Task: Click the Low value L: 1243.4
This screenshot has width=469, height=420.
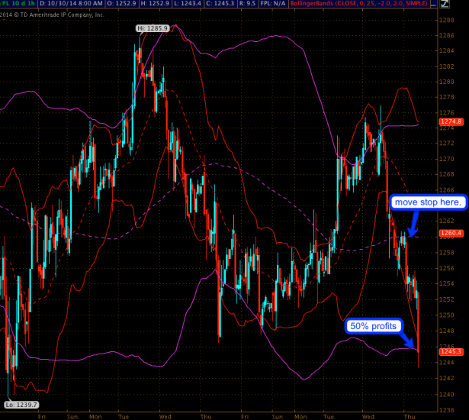Action: 198,5
